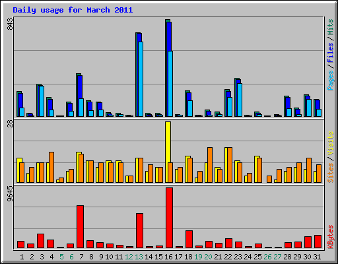Click the chart title 'Daily usage for March 2011'
The image size is (338, 264).
point(73,10)
